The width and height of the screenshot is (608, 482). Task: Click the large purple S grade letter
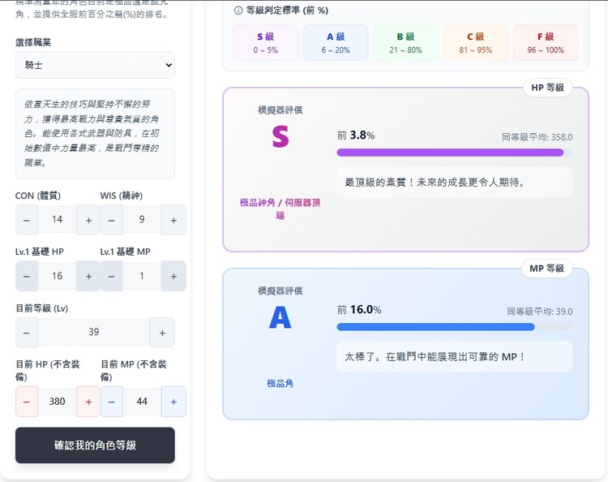click(x=280, y=136)
